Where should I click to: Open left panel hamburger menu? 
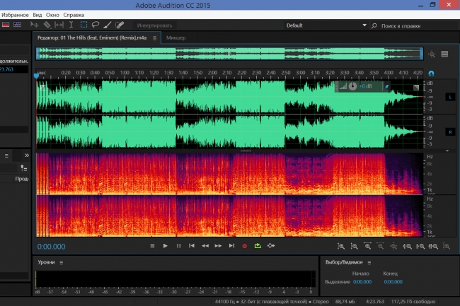coord(6,155)
